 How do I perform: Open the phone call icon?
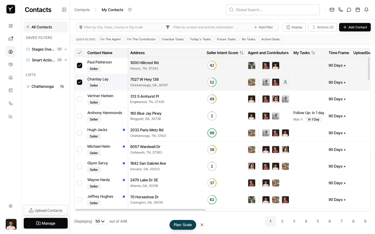coord(340,10)
